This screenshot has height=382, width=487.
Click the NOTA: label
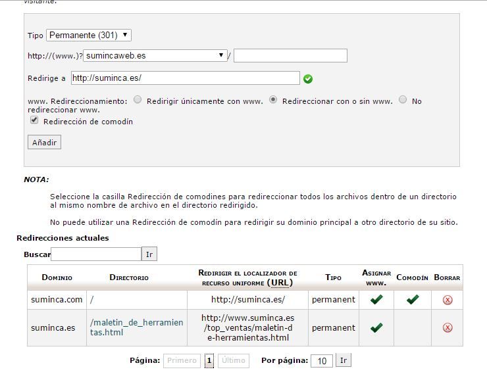[36, 179]
